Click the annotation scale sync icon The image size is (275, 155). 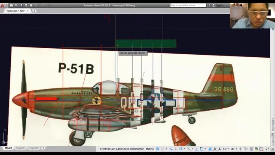click(x=220, y=149)
